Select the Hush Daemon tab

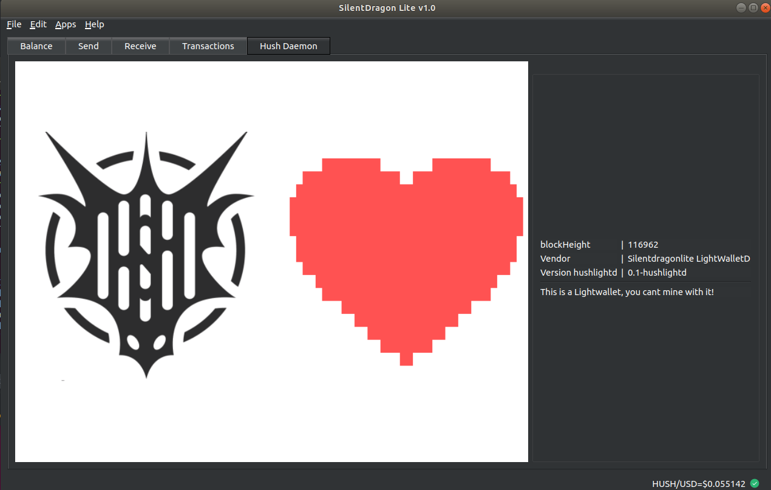pyautogui.click(x=288, y=46)
